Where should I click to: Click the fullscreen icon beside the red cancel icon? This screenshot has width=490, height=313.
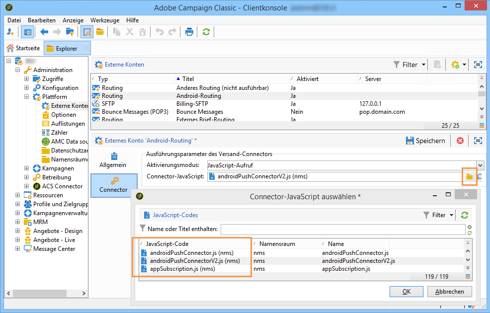pyautogui.click(x=478, y=141)
